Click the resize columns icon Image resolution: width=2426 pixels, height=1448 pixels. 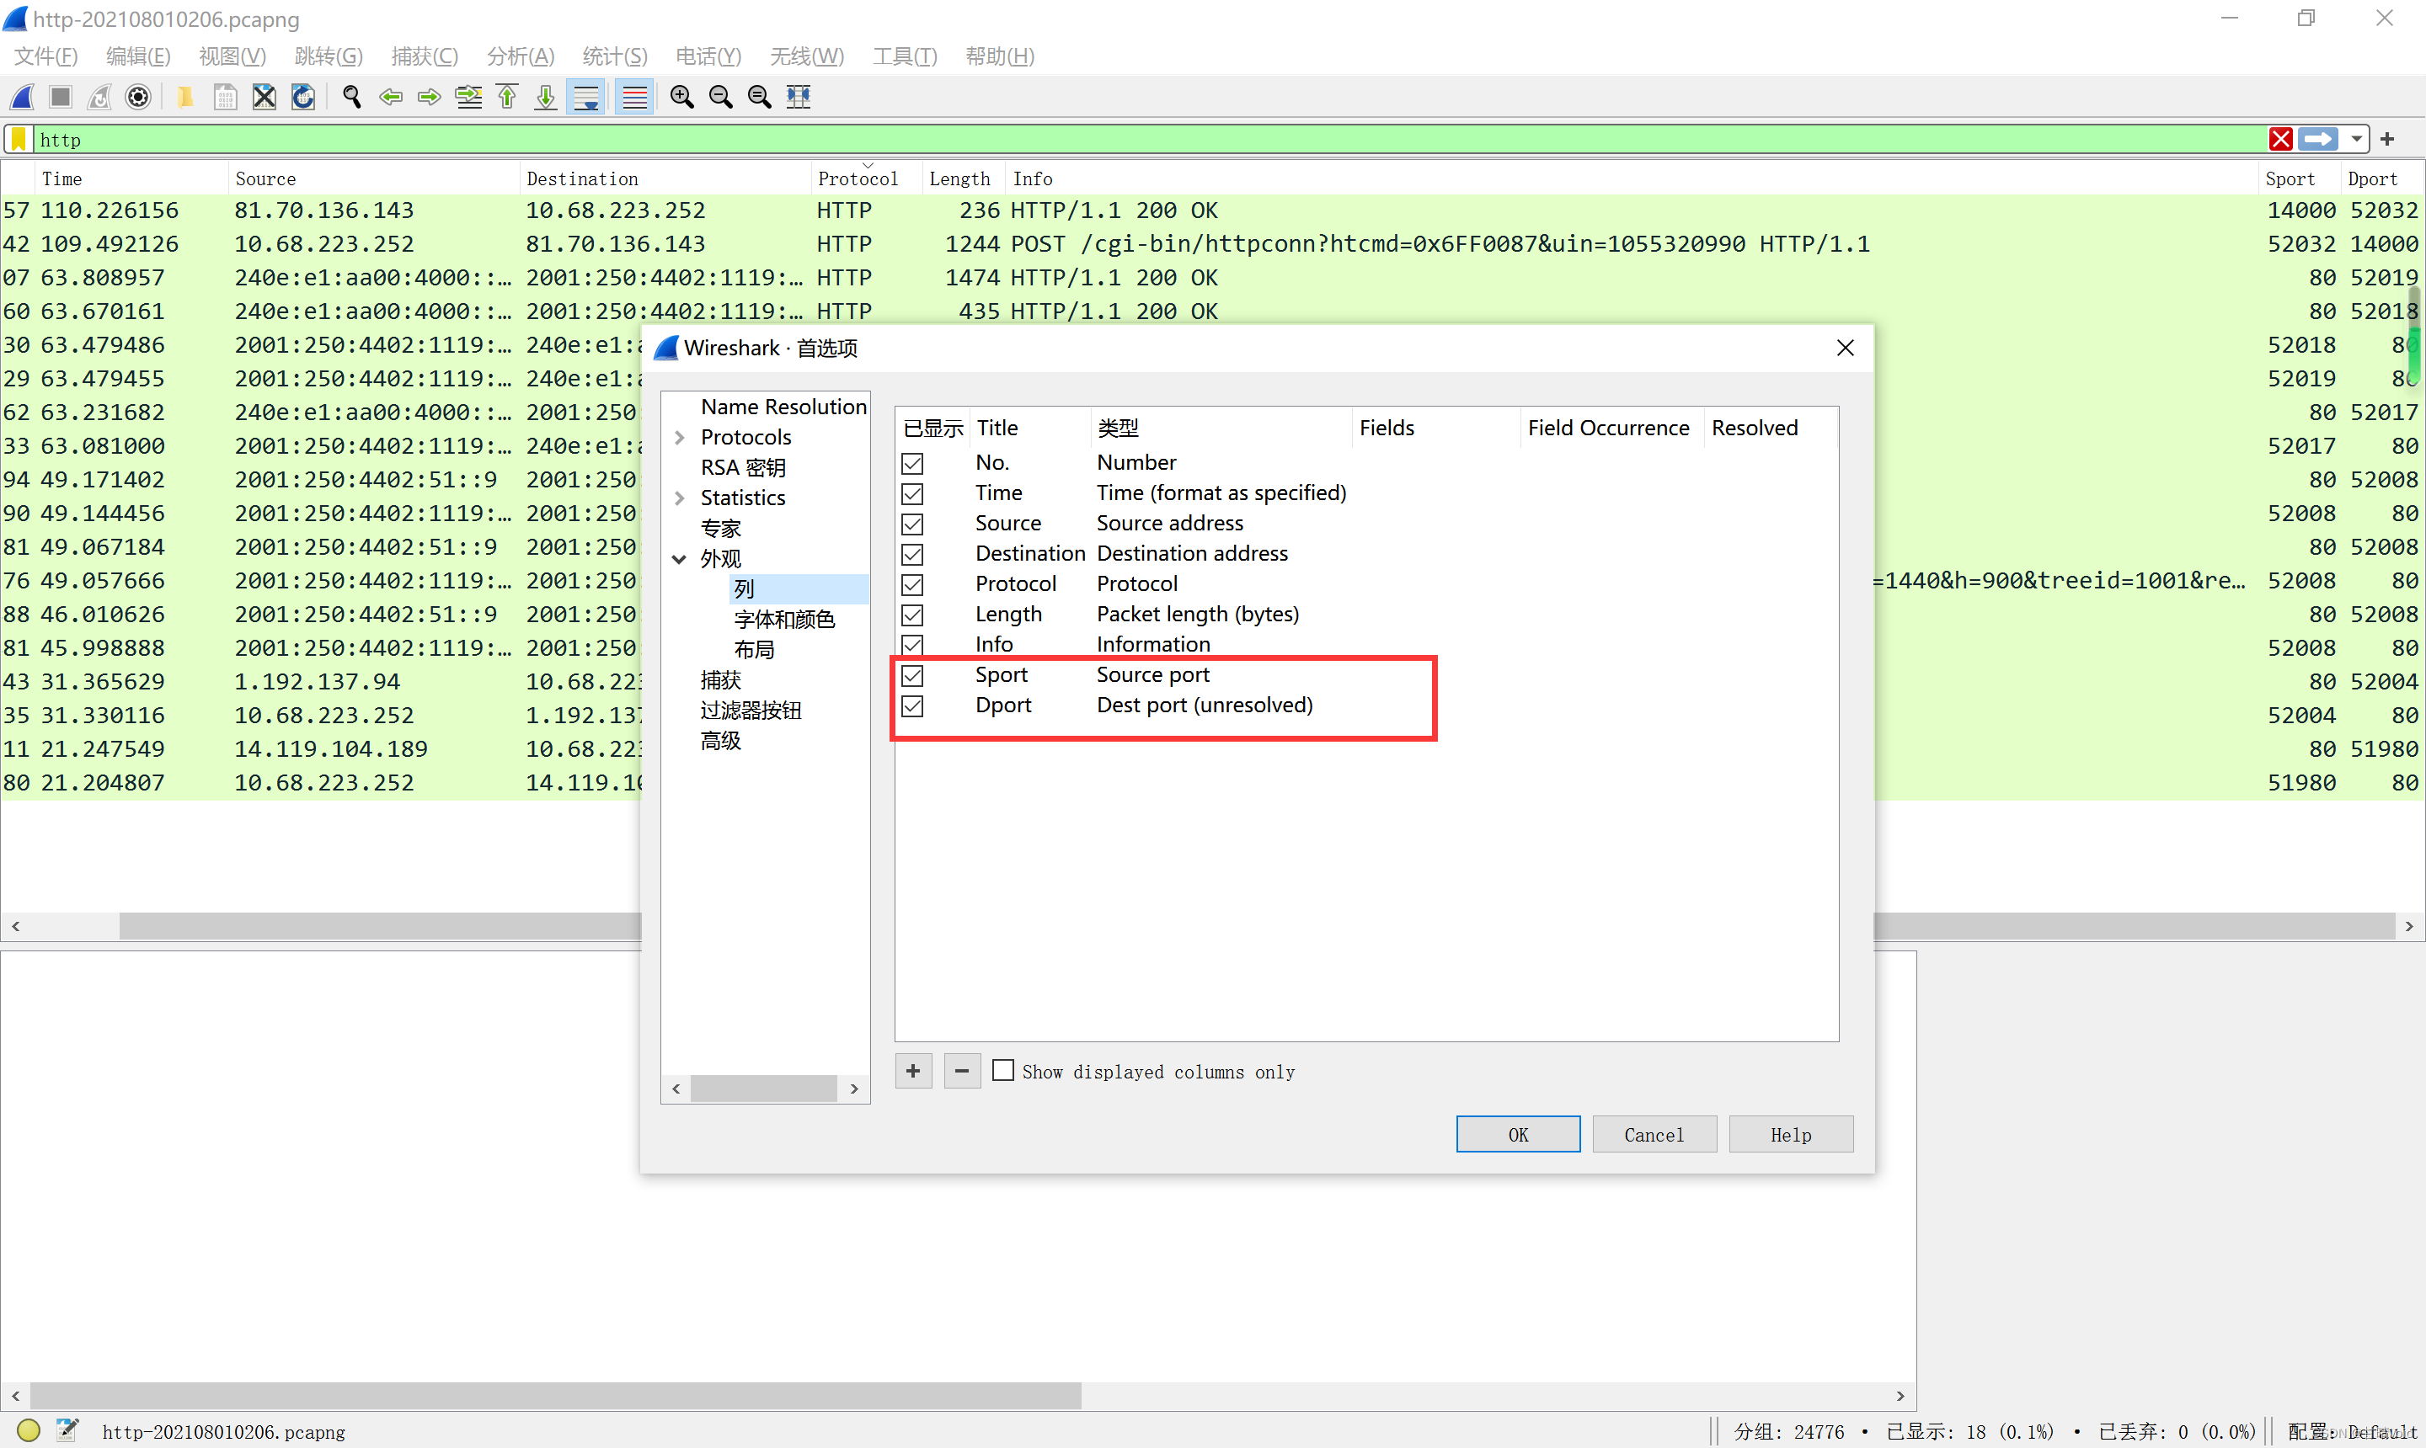pos(799,97)
